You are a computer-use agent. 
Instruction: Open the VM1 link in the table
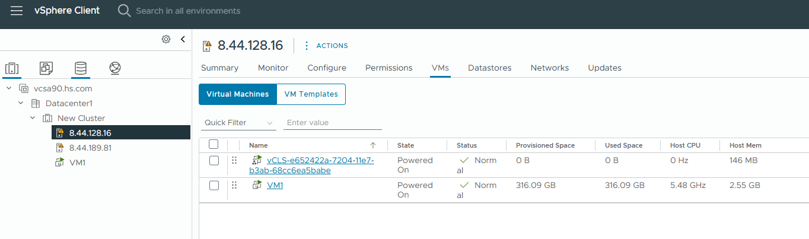tap(275, 185)
